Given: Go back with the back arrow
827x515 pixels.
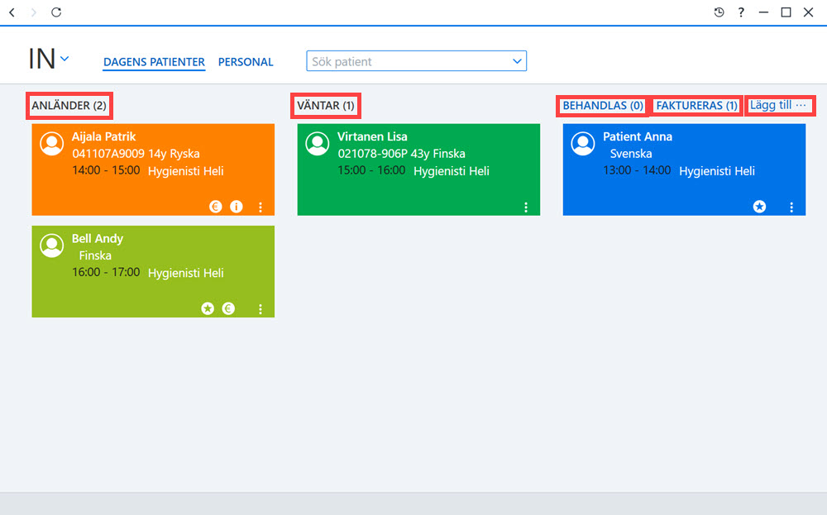Looking at the screenshot, I should 12,12.
